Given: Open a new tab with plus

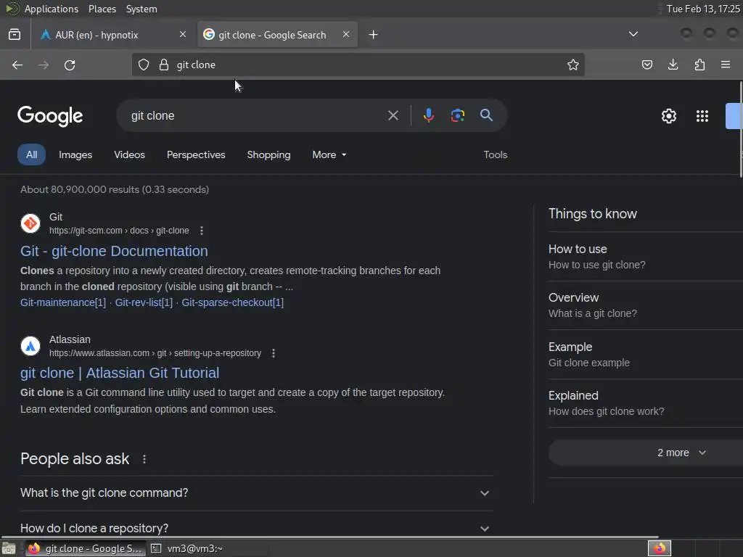Looking at the screenshot, I should point(374,35).
